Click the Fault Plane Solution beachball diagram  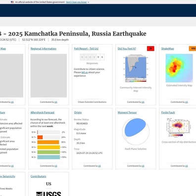pyautogui.click(x=136, y=132)
